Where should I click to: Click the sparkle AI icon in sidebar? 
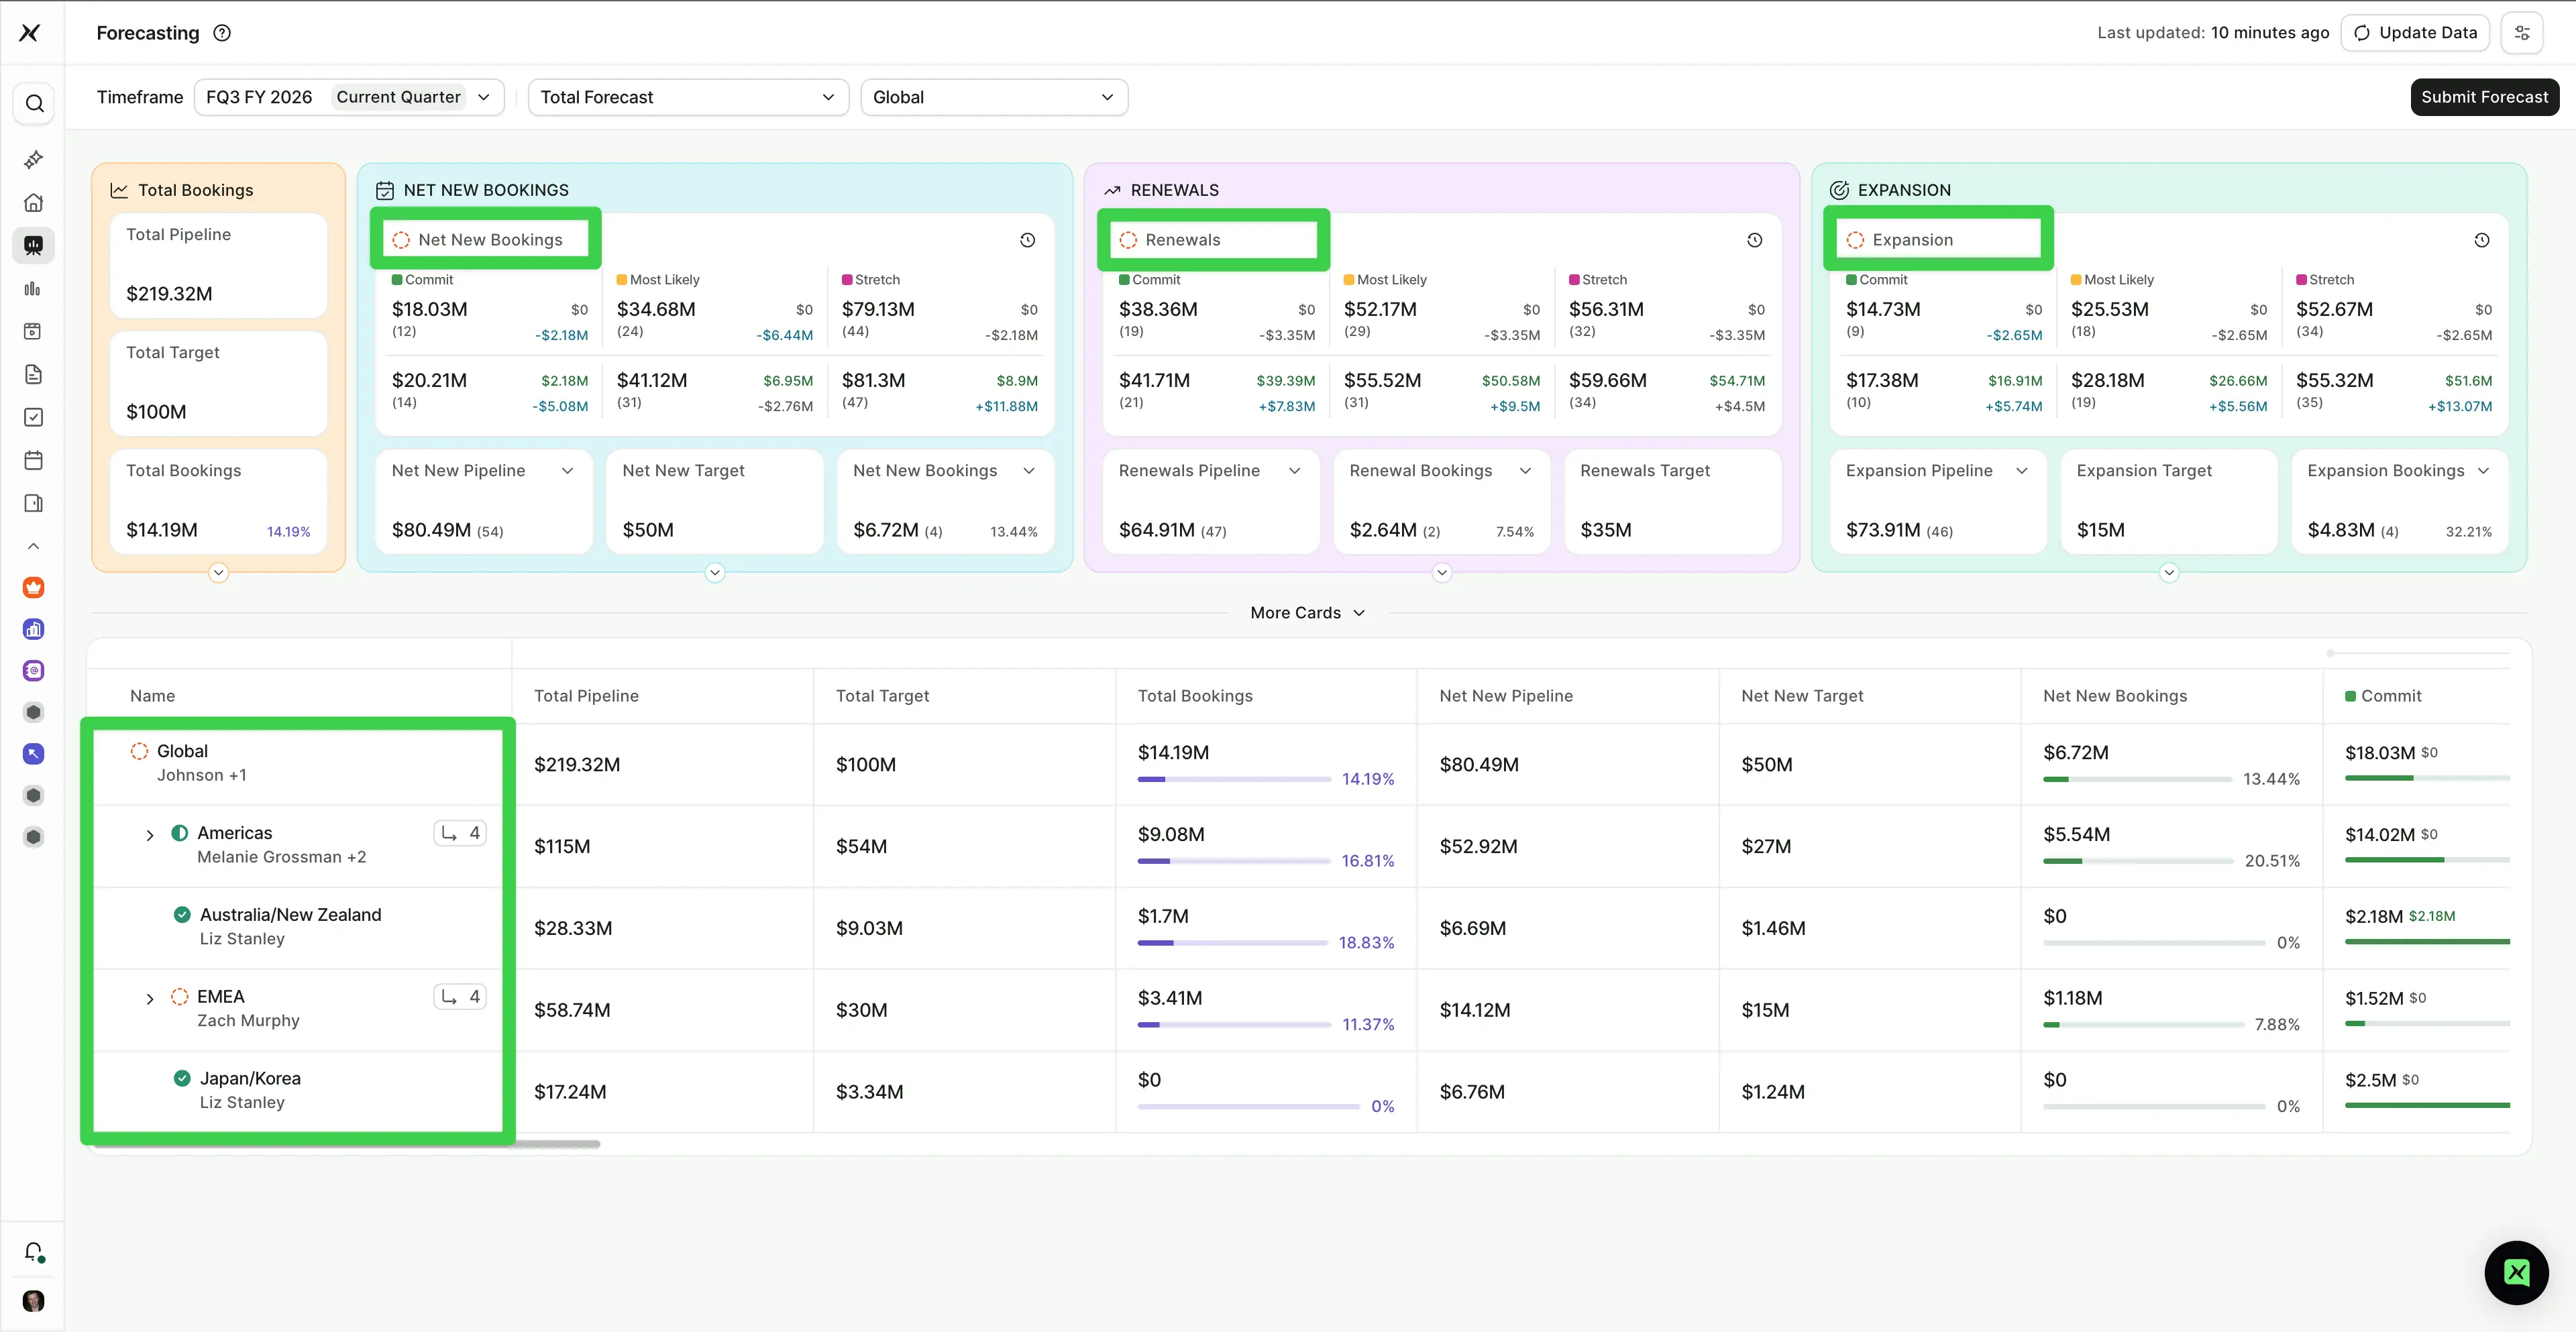tap(33, 160)
